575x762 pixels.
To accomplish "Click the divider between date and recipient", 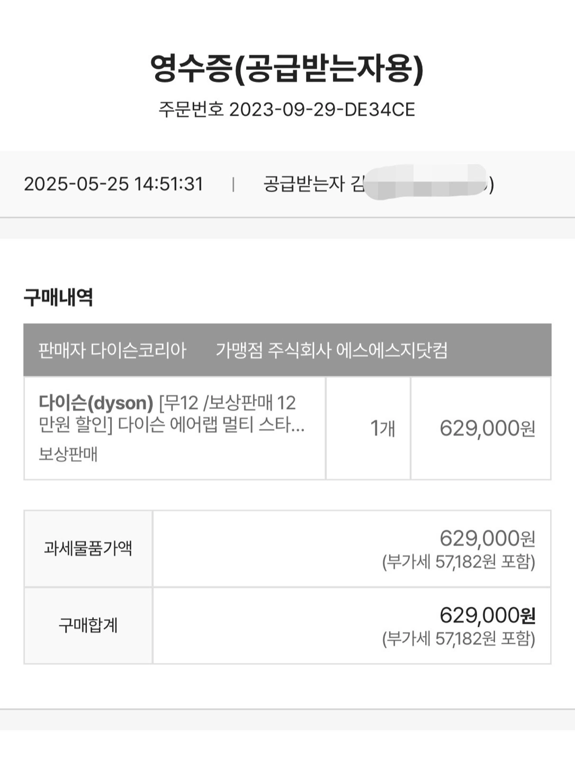I will point(233,184).
